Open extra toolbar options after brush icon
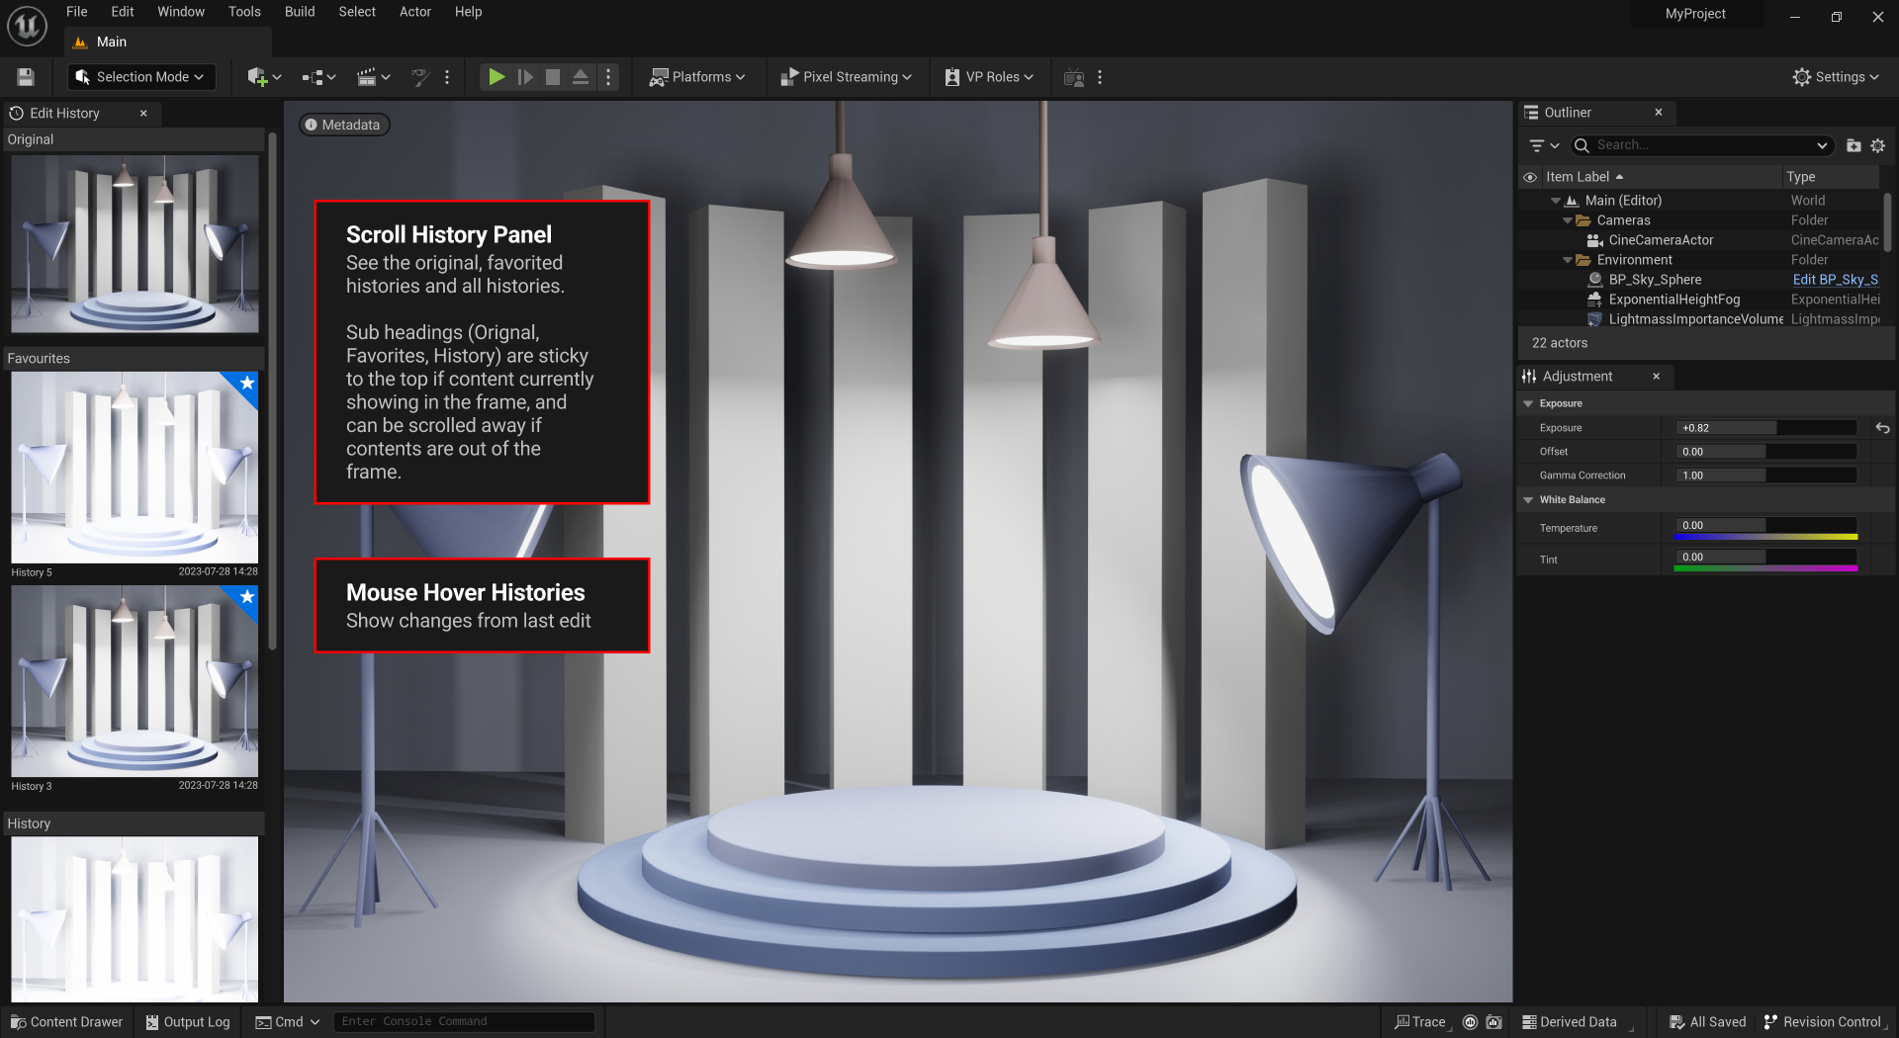Viewport: 1899px width, 1038px height. [x=447, y=77]
